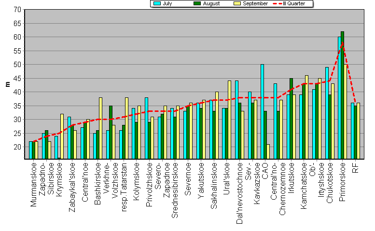Click the yellow September legend swatch
The height and width of the screenshot is (231, 375).
tap(237, 3)
